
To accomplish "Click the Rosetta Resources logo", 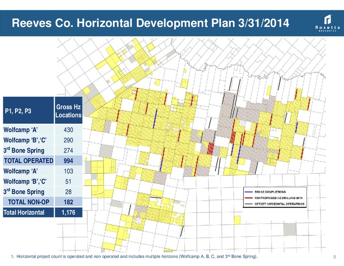I will [x=328, y=23].
